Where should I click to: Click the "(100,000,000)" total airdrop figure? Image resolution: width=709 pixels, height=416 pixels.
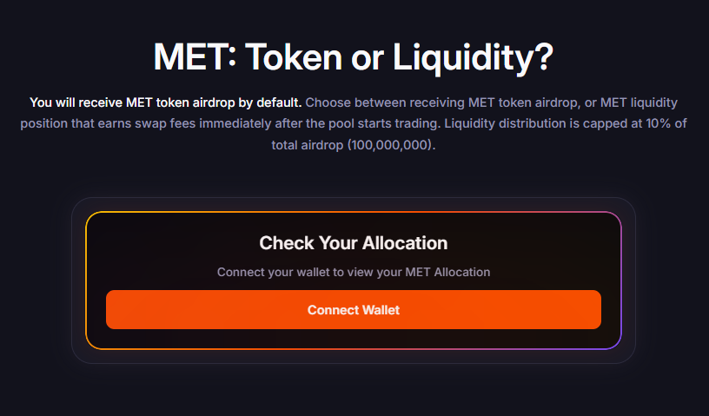pyautogui.click(x=390, y=144)
